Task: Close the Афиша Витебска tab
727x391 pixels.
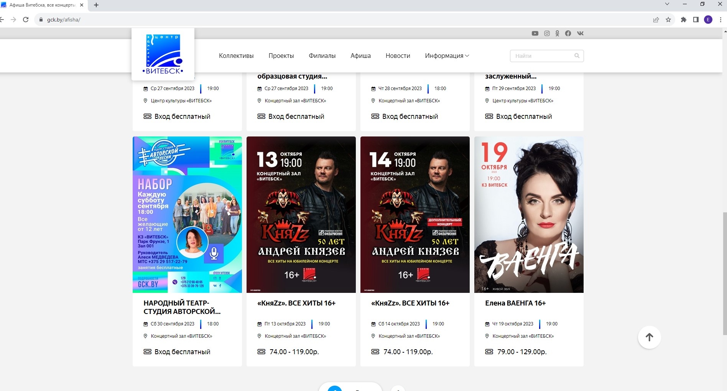Action: (82, 5)
